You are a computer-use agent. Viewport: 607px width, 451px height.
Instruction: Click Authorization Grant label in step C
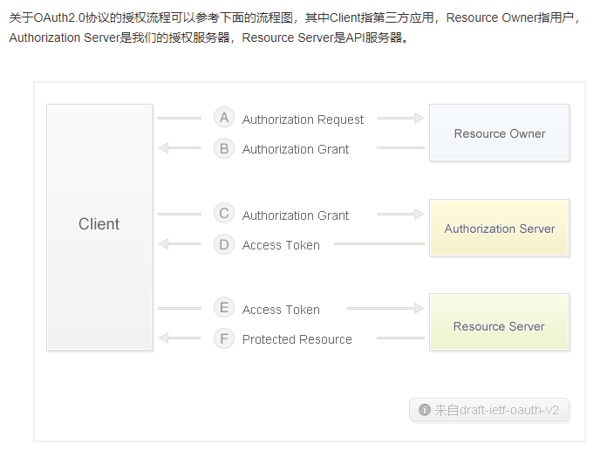coord(295,215)
